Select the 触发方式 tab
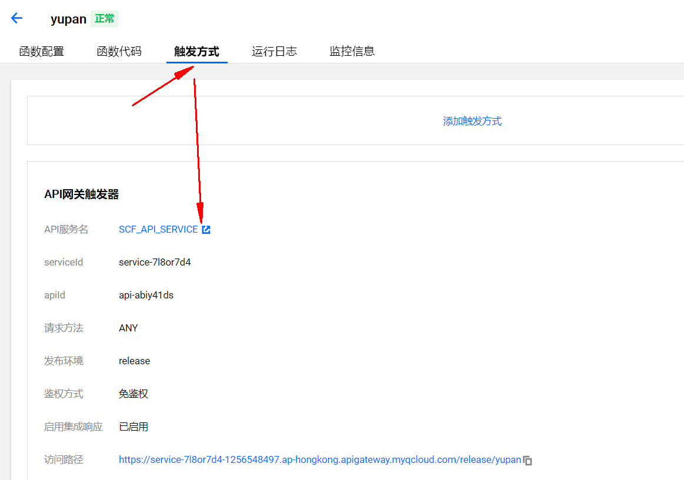This screenshot has width=684, height=480. click(x=196, y=51)
